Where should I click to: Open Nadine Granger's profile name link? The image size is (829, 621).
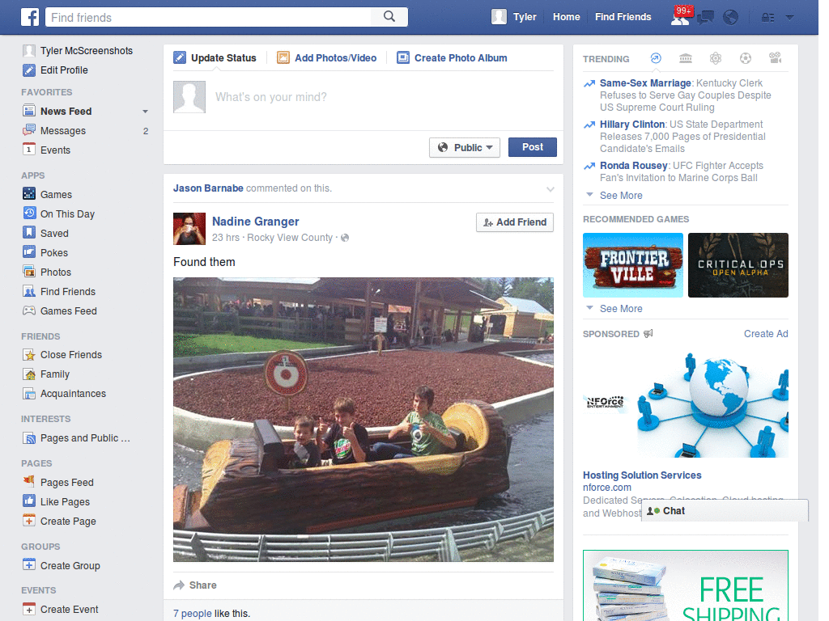[x=255, y=222]
